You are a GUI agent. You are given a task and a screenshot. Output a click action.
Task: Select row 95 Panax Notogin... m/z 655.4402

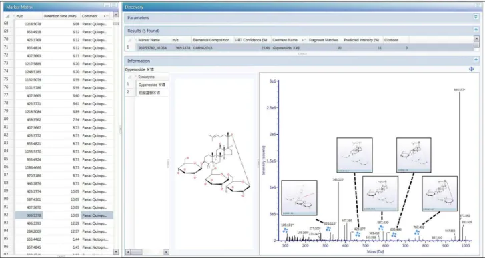coord(59,239)
